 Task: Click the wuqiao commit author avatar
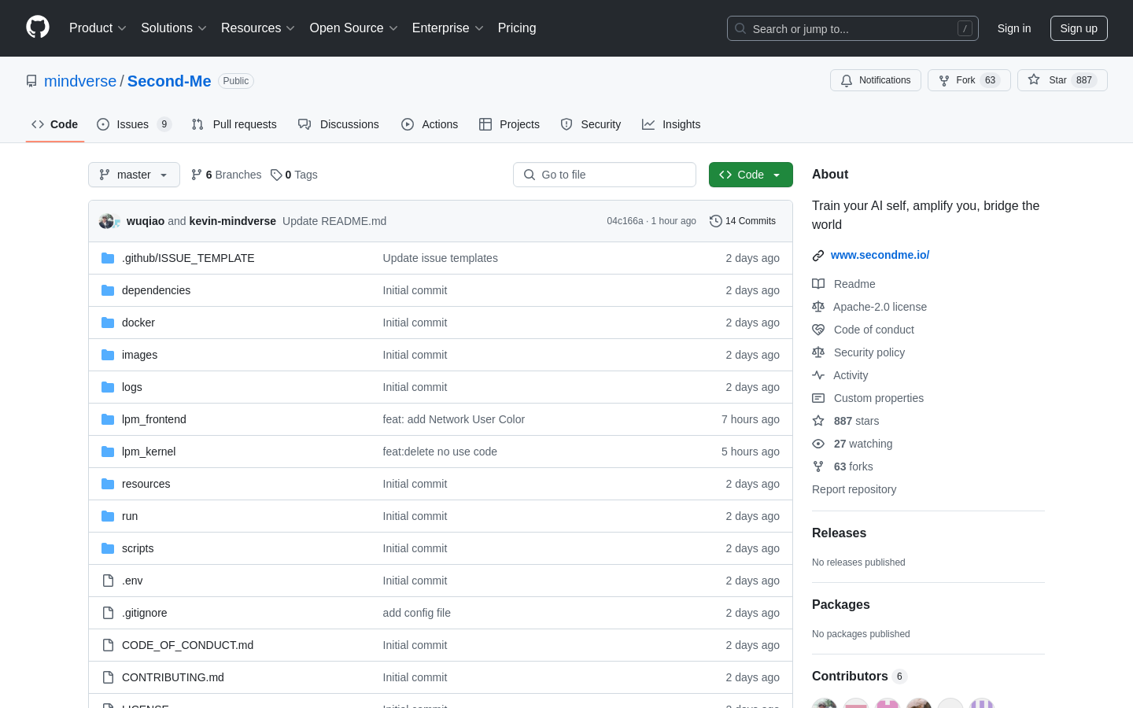(106, 221)
